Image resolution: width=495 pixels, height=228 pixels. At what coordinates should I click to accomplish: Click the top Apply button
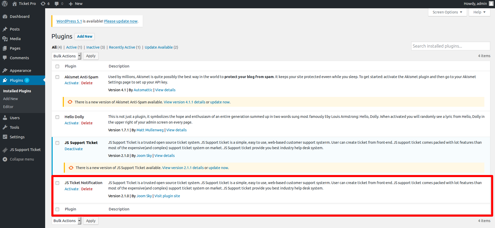[91, 56]
